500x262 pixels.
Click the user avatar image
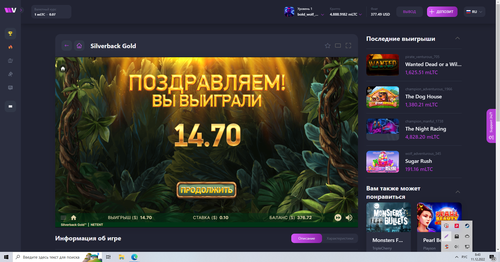(x=289, y=12)
